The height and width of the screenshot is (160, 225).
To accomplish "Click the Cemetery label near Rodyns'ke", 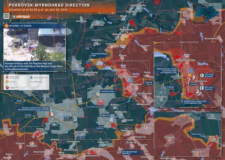I will (x=76, y=72).
